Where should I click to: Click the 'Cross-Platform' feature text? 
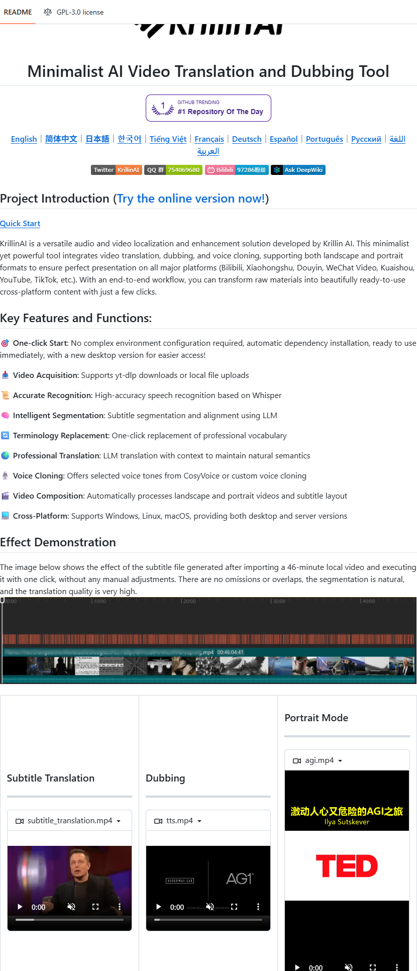click(40, 516)
